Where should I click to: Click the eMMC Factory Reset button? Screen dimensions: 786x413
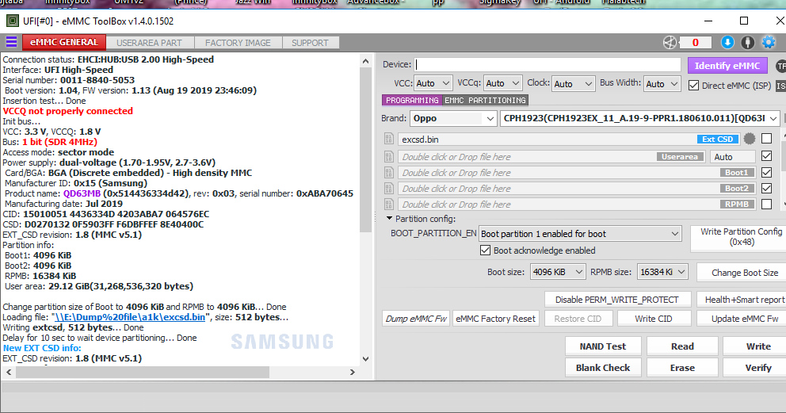[496, 319]
